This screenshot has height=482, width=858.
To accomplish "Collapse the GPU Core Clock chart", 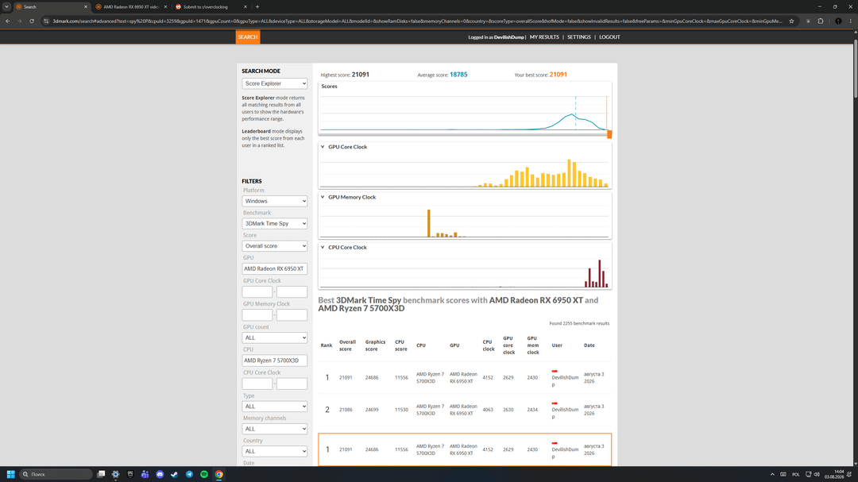I will click(x=323, y=147).
